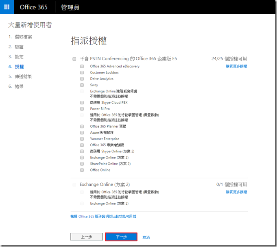Open the 檢視 Office 365 服務說明 link
This screenshot has height=247, width=277.
[x=103, y=217]
